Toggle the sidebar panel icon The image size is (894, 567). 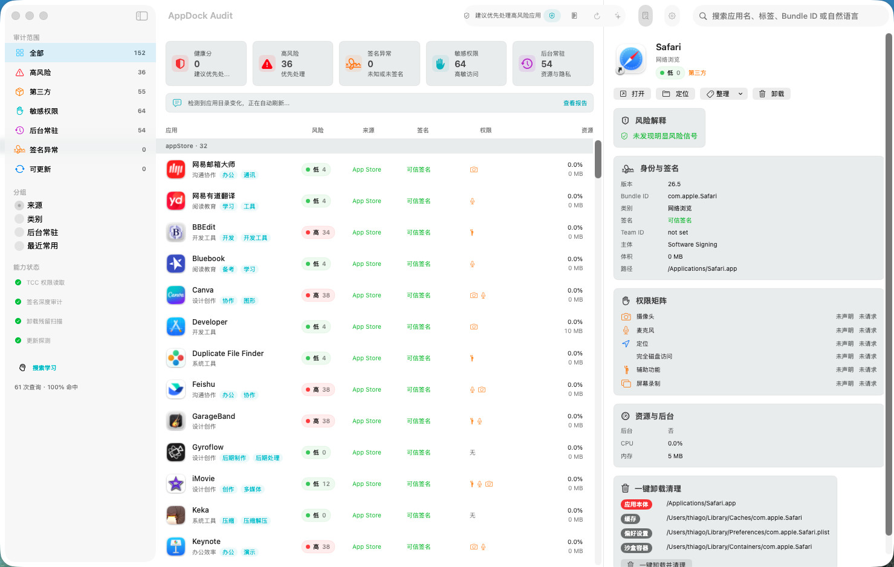[x=142, y=16]
